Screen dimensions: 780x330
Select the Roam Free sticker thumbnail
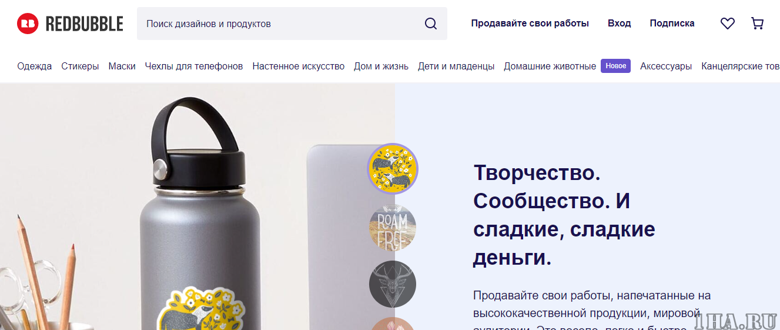click(x=393, y=227)
